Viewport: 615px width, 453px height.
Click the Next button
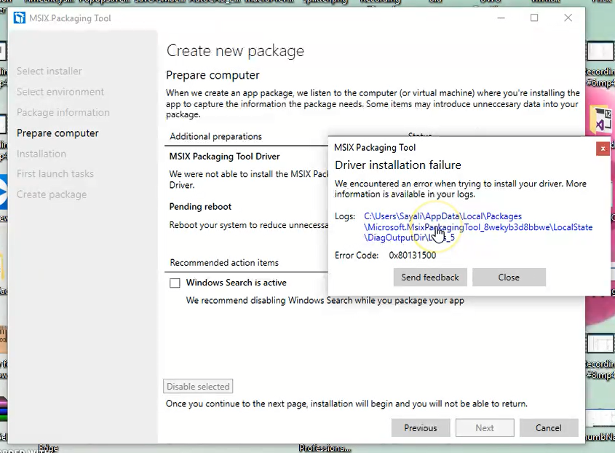485,428
